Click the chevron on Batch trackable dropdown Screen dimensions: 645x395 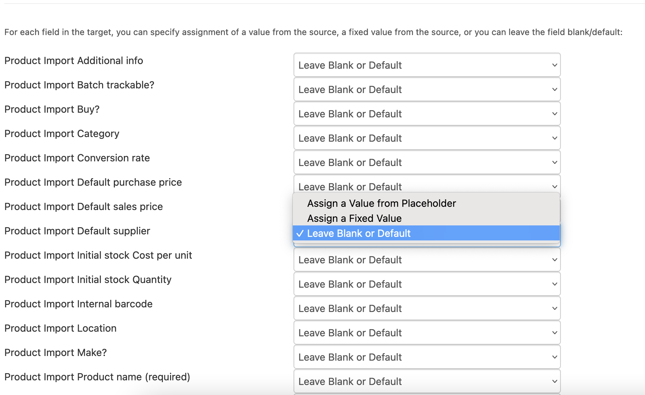554,89
